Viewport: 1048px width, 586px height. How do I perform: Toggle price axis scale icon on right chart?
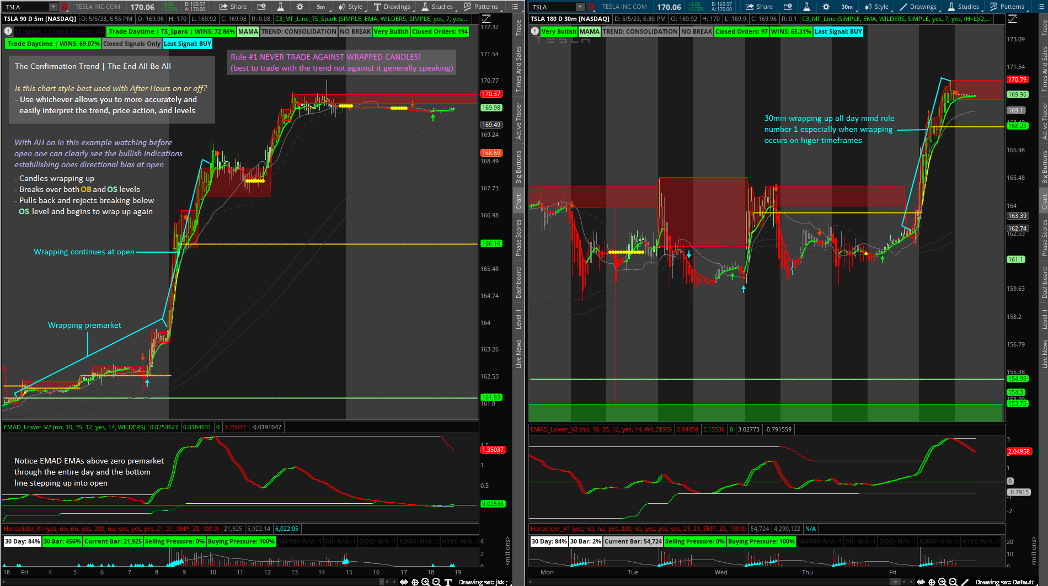point(1013,19)
